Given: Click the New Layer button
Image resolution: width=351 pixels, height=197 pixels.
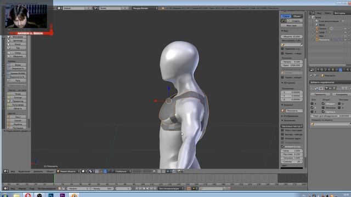Looking at the screenshot, I should 292,26.
